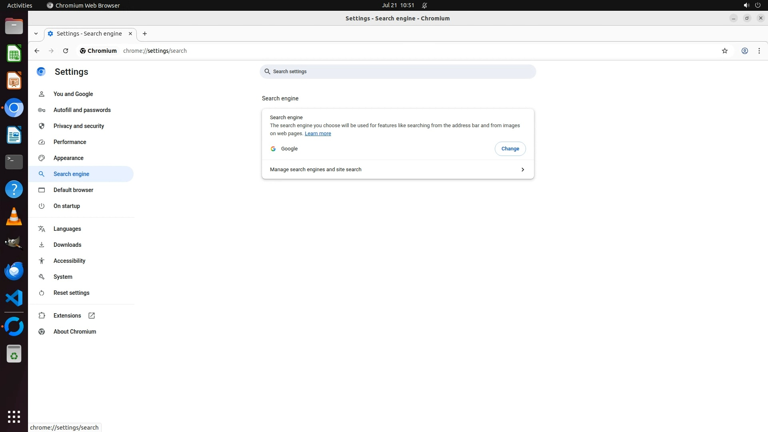Click the reload page icon
Image resolution: width=768 pixels, height=432 pixels.
click(66, 51)
